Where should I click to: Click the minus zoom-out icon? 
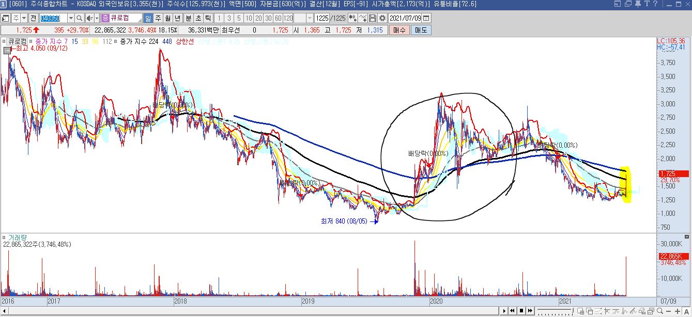pos(669,311)
